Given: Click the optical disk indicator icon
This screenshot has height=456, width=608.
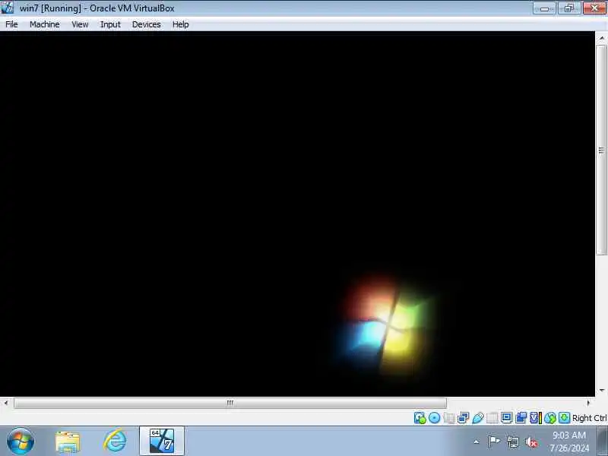Looking at the screenshot, I should 434,417.
